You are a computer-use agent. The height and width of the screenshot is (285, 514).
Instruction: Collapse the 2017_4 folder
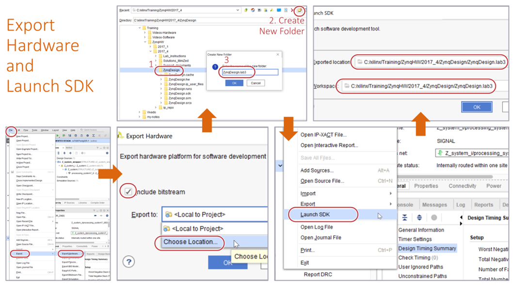[150, 51]
